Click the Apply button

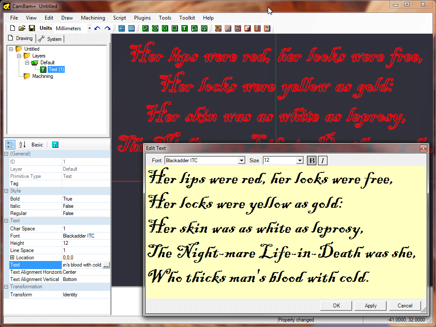click(370, 305)
